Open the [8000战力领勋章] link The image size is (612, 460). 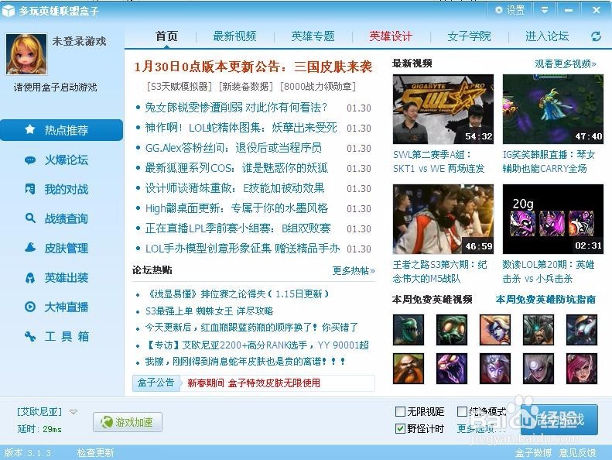318,87
